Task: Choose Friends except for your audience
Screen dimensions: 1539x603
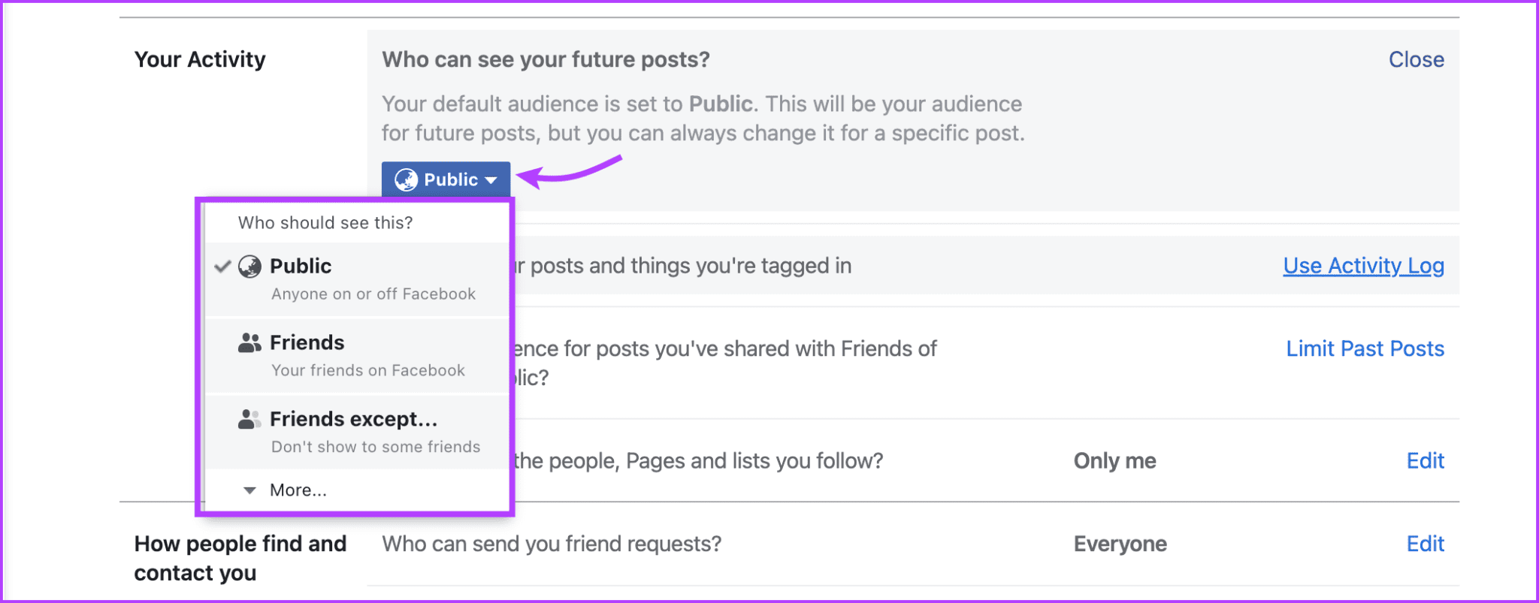Action: [353, 419]
